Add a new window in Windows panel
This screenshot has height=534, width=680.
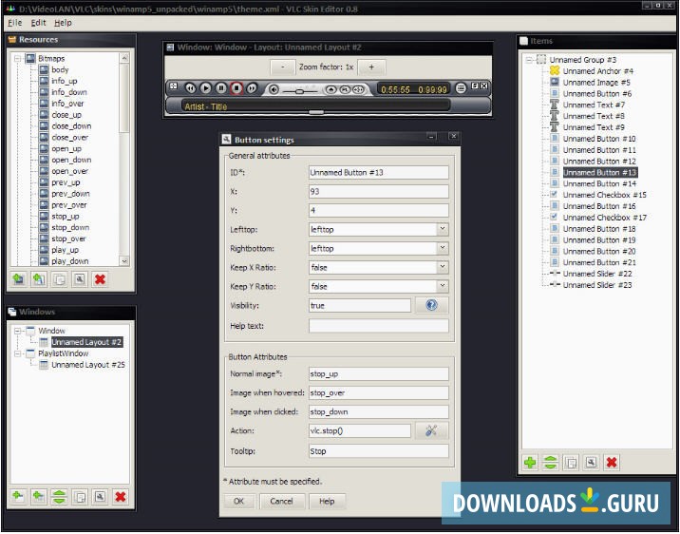(18, 497)
